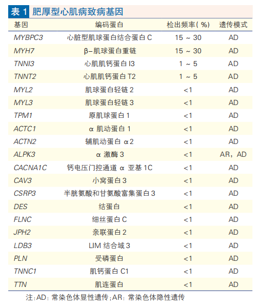Click protein 肌球蛋白轻链 3
The width and height of the screenshot is (263, 308).
[109, 102]
